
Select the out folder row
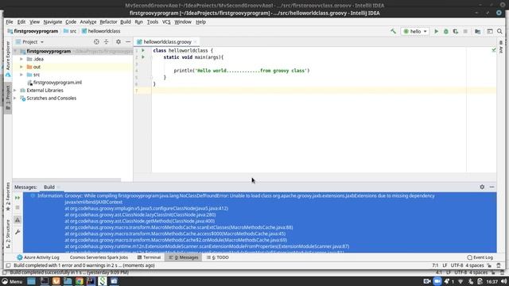coord(72,67)
